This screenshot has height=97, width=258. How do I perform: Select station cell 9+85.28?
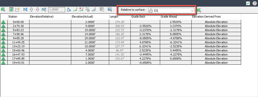pyautogui.click(x=18, y=38)
